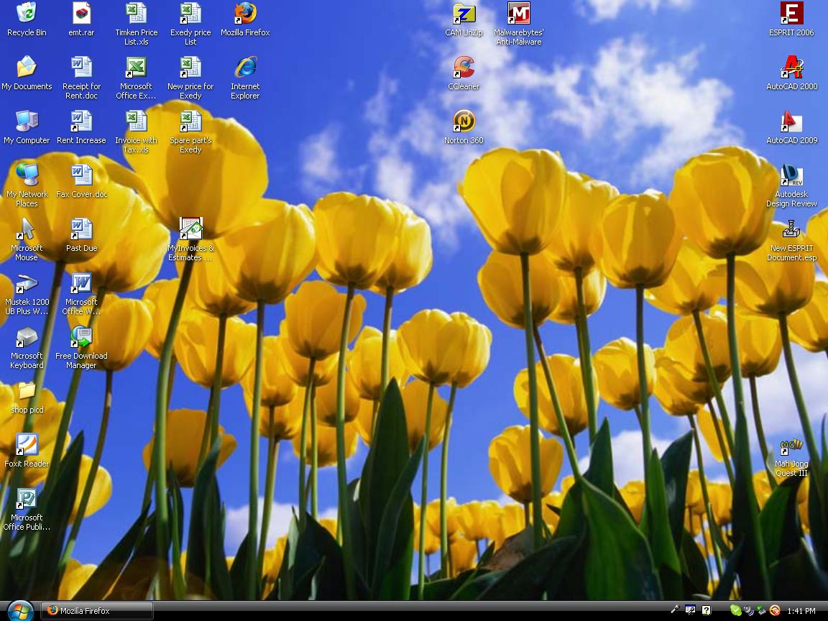Click the system tray clock
This screenshot has width=828, height=621.
click(x=801, y=611)
